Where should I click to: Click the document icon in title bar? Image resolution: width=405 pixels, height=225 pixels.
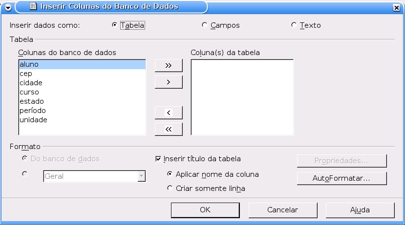(x=33, y=6)
